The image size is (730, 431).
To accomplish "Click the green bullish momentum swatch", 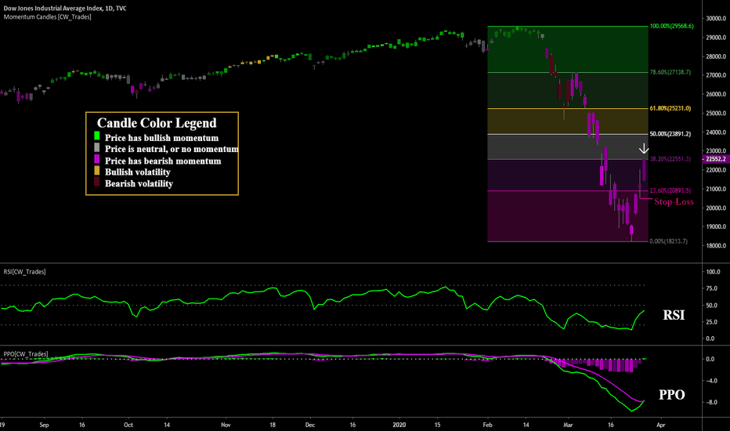I will (x=97, y=136).
